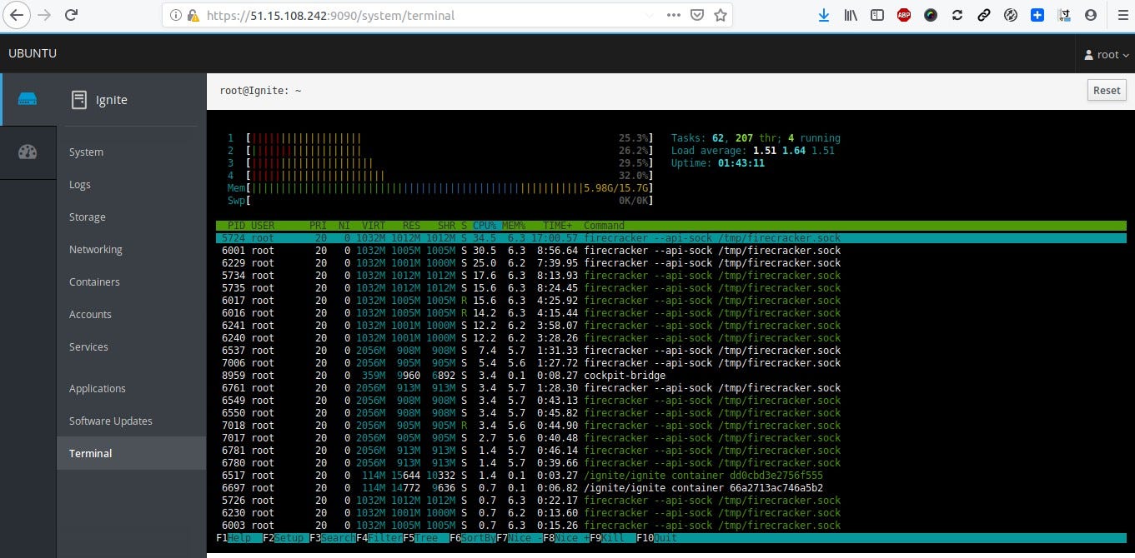Viewport: 1135px width, 558px height.
Task: Click the browser forward arrow
Action: 44,15
